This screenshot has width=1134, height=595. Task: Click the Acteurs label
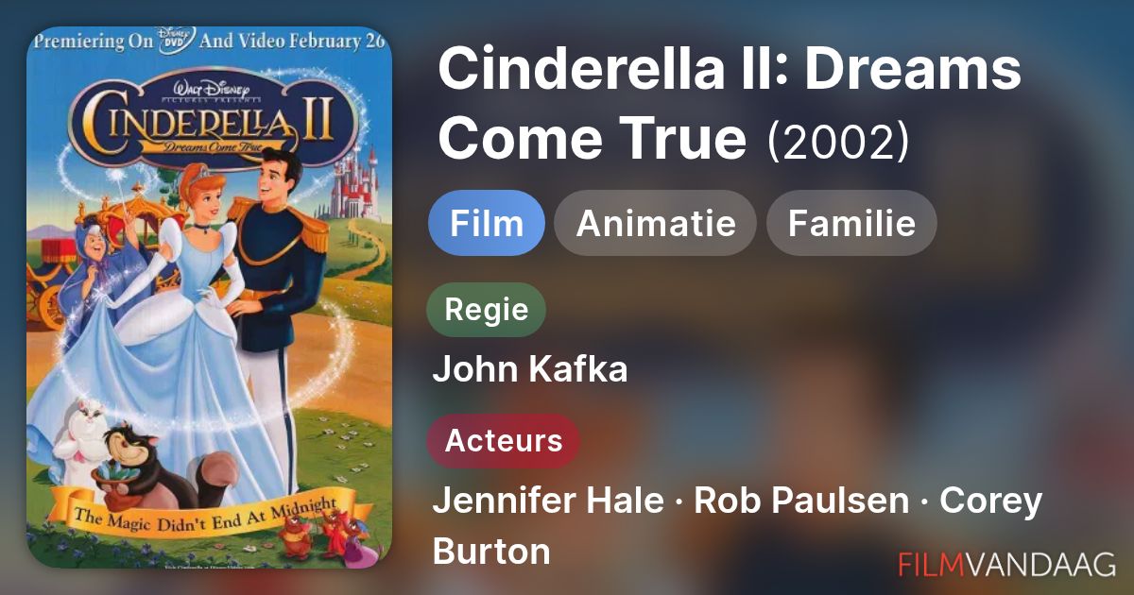[503, 441]
